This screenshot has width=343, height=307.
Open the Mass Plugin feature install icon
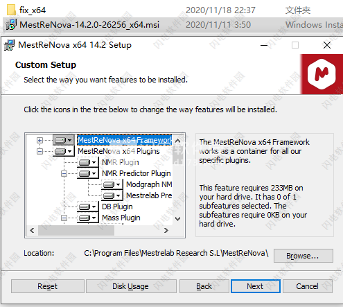tap(88, 218)
